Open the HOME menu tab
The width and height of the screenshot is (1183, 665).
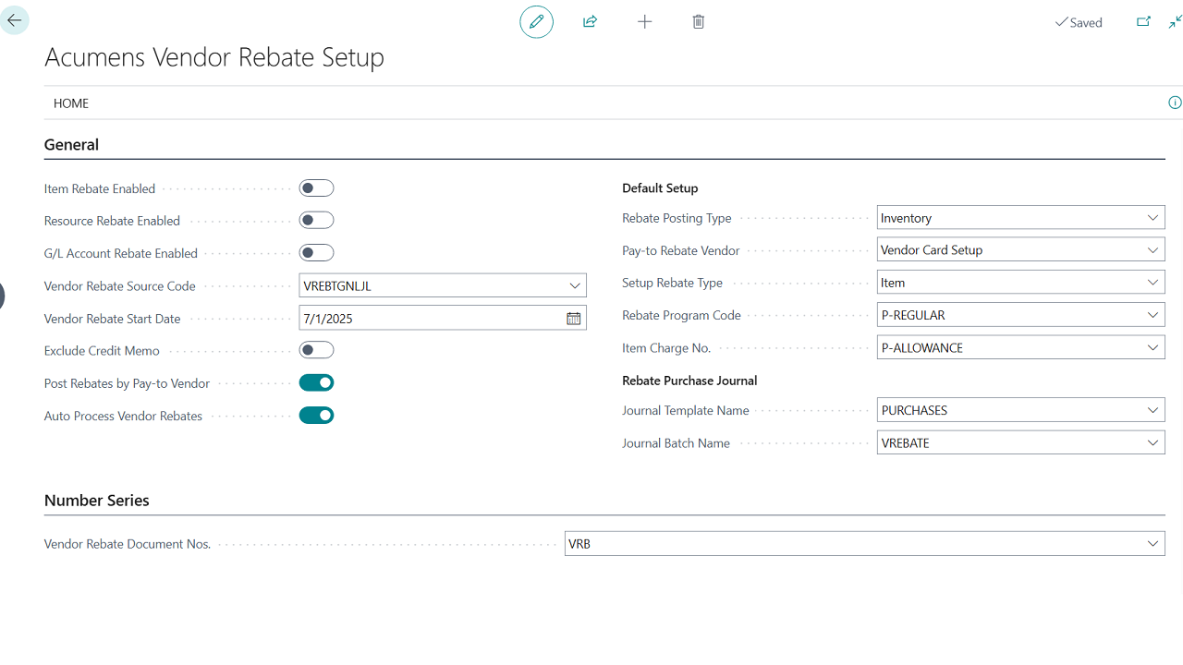[x=71, y=103]
